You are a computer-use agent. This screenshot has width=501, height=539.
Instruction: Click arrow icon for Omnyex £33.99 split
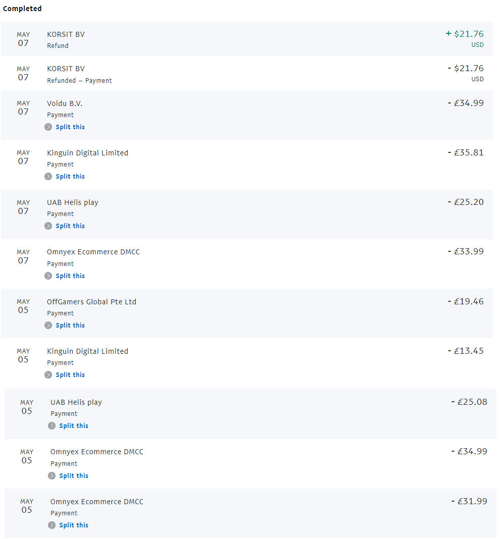[48, 276]
